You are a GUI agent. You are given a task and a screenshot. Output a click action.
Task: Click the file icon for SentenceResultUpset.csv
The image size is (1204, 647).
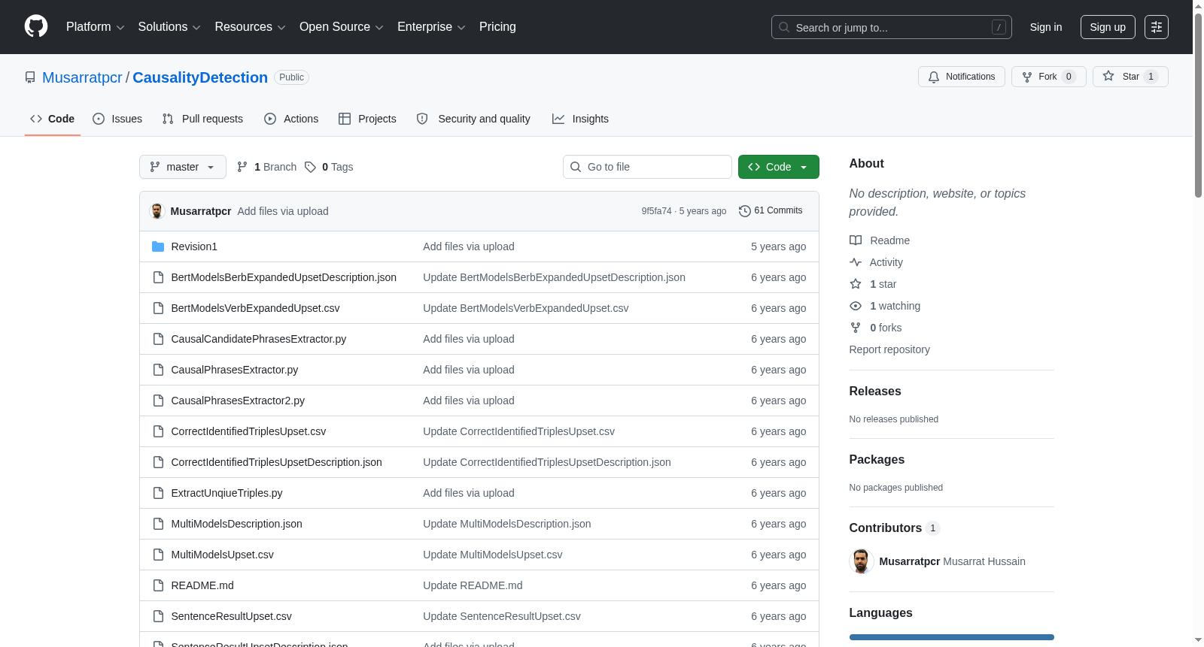point(158,616)
